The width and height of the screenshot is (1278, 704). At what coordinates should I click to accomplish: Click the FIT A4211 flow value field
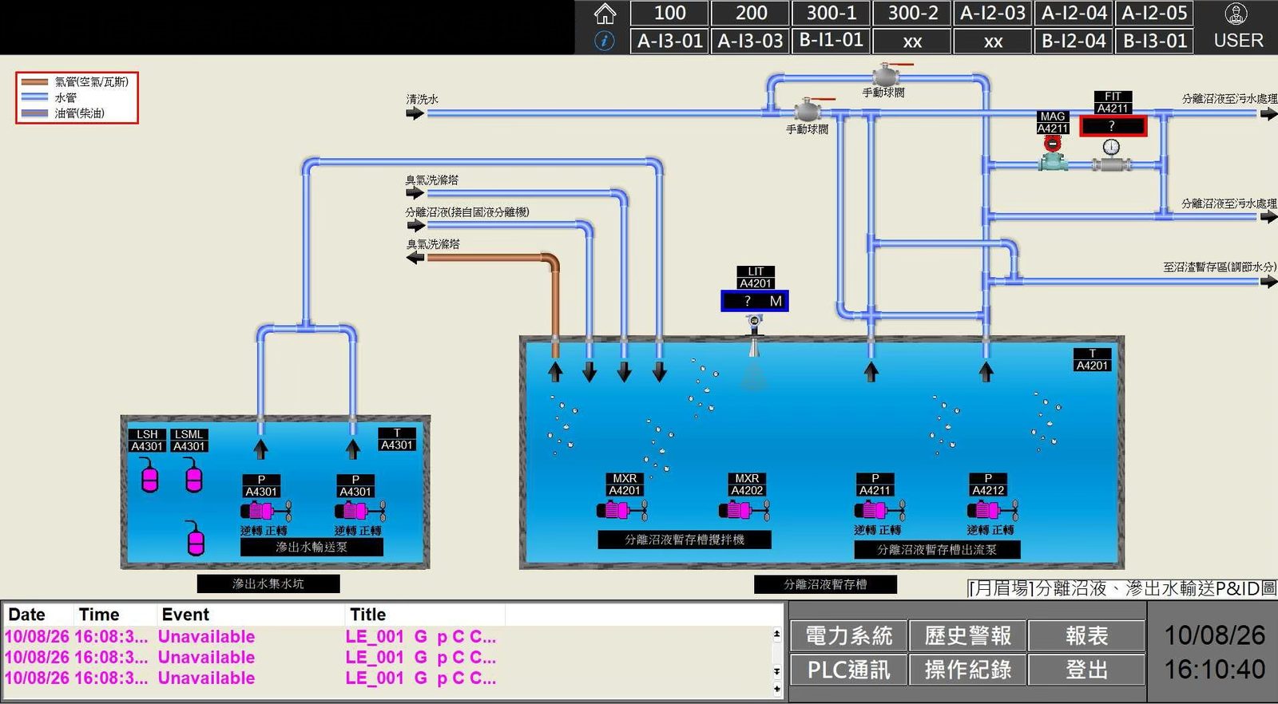pos(1113,126)
